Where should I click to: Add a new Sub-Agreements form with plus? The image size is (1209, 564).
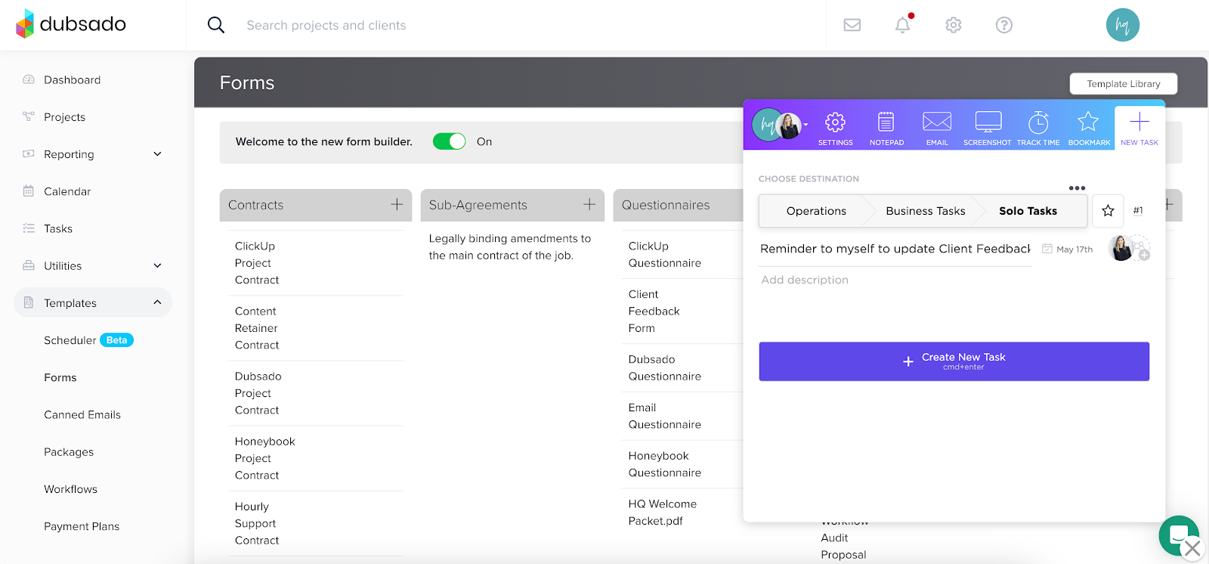[x=589, y=204]
